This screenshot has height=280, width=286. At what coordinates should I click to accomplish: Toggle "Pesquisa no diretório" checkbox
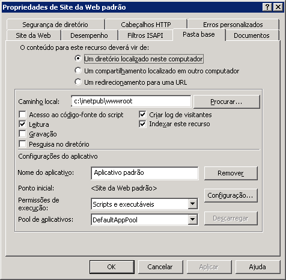22,144
